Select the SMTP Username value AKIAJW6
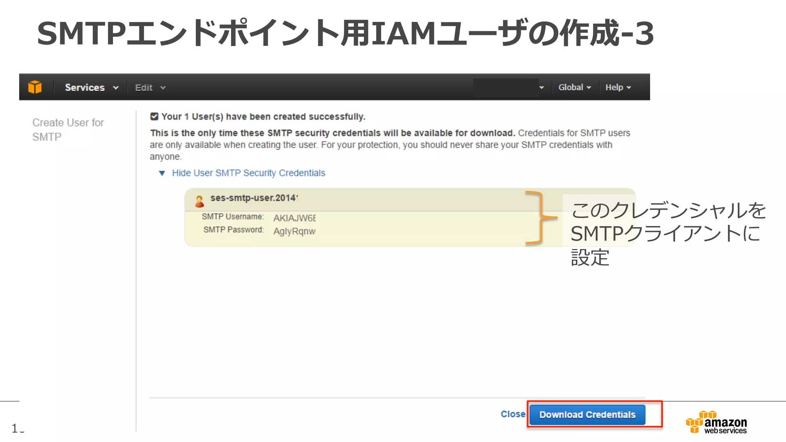The image size is (786, 442). (294, 218)
